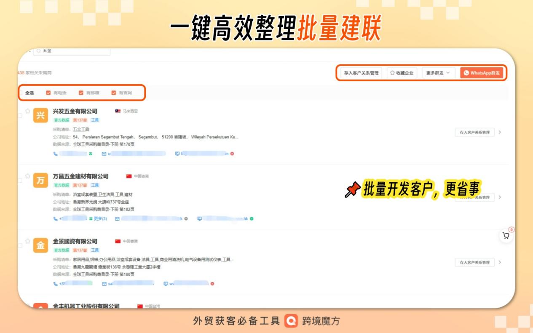Image resolution: width=533 pixels, height=333 pixels.
Task: Click green verified-site icon in 万昌 row
Action: (252, 219)
